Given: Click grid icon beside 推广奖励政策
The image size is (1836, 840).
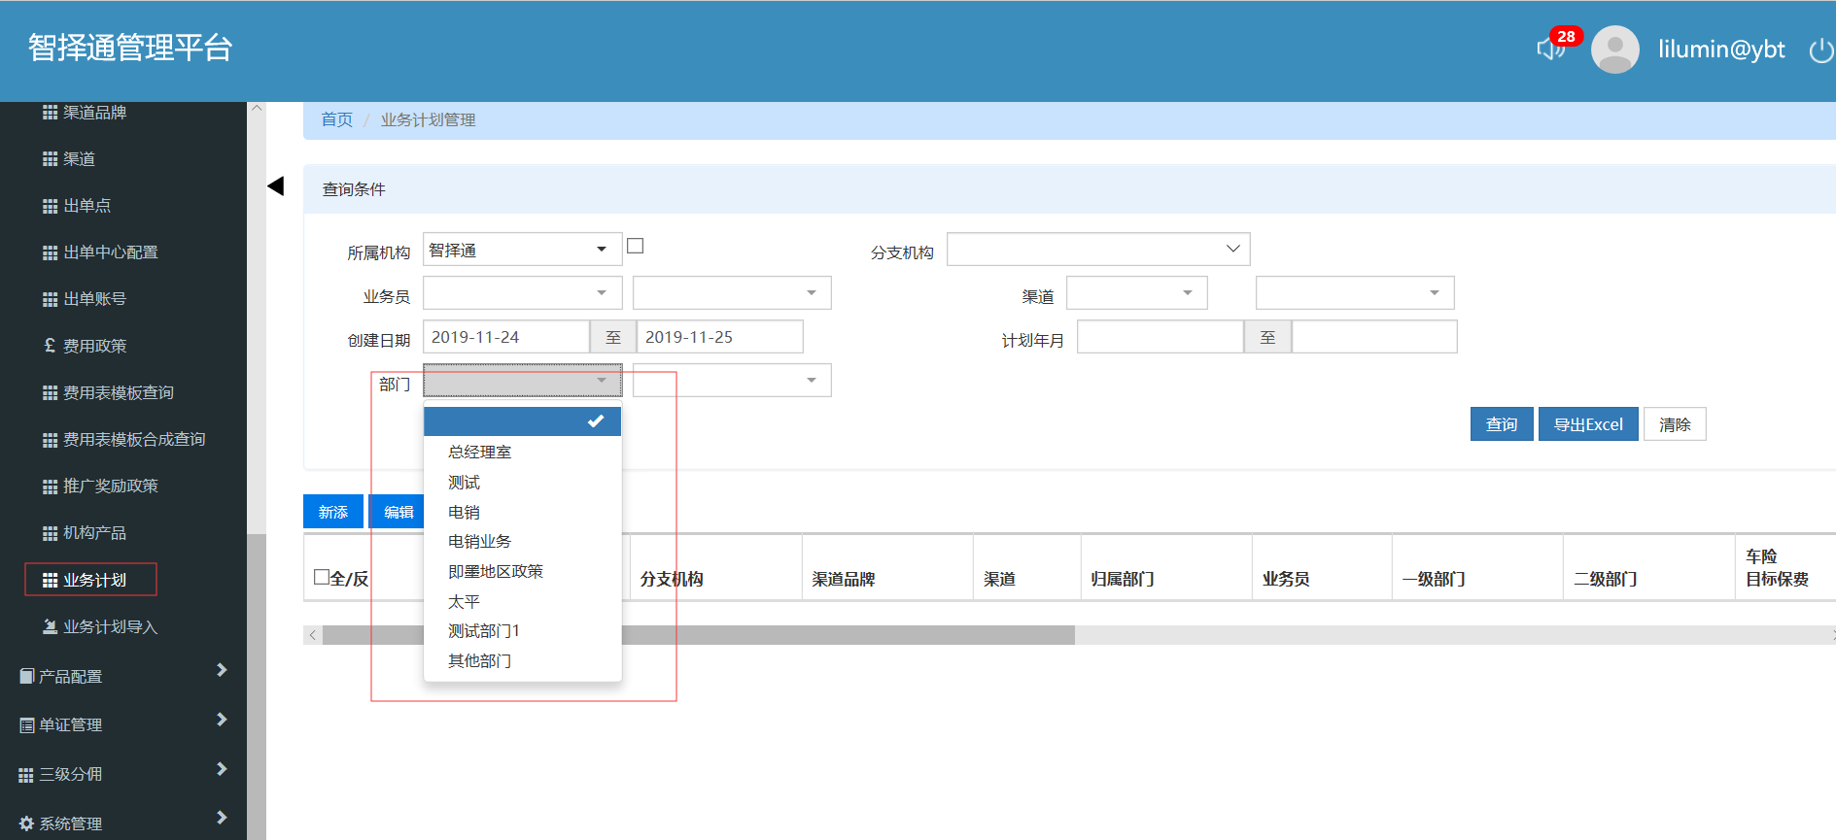Looking at the screenshot, I should coord(50,487).
